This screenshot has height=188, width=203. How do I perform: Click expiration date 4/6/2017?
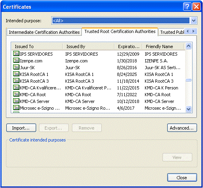[x=126, y=108]
